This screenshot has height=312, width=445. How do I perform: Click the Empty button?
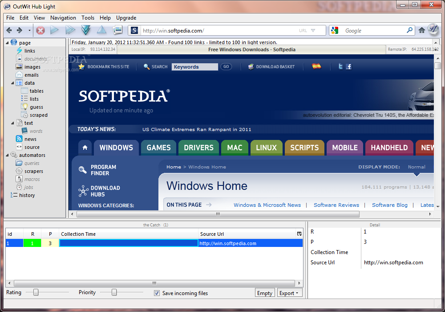coord(264,293)
